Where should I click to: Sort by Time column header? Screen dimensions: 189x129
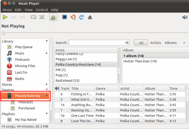(177, 89)
